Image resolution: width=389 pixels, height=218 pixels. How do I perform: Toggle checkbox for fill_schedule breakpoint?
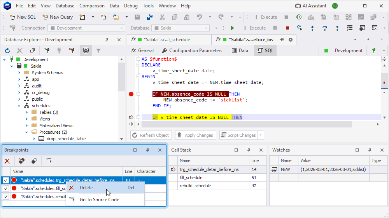(x=6, y=188)
